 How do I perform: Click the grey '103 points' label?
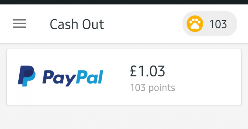point(152,88)
